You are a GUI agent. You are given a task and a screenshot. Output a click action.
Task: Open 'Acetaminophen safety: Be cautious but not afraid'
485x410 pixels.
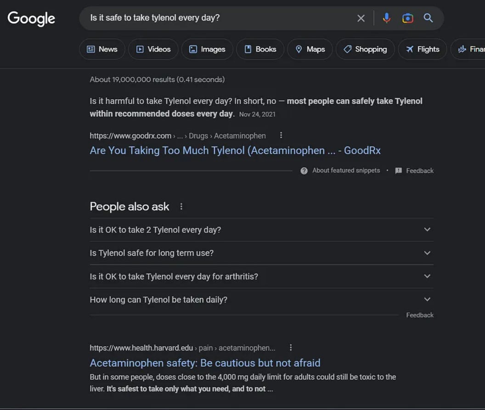point(205,363)
